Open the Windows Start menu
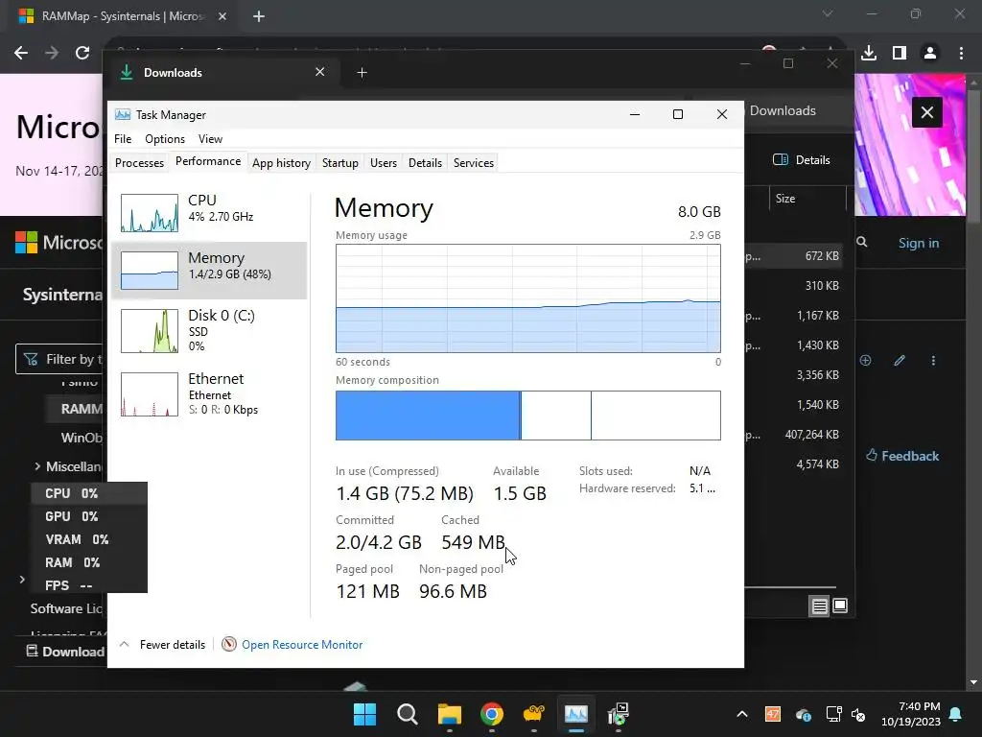The height and width of the screenshot is (737, 982). click(x=364, y=714)
